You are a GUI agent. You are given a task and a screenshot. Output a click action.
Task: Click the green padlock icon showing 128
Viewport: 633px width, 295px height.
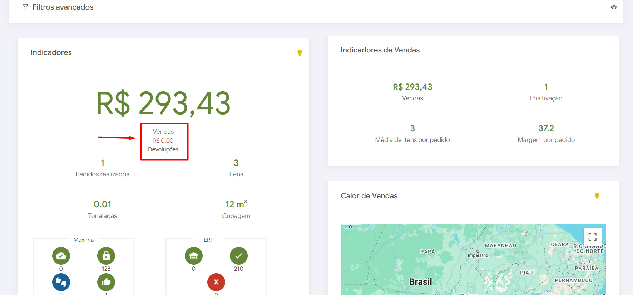click(106, 256)
